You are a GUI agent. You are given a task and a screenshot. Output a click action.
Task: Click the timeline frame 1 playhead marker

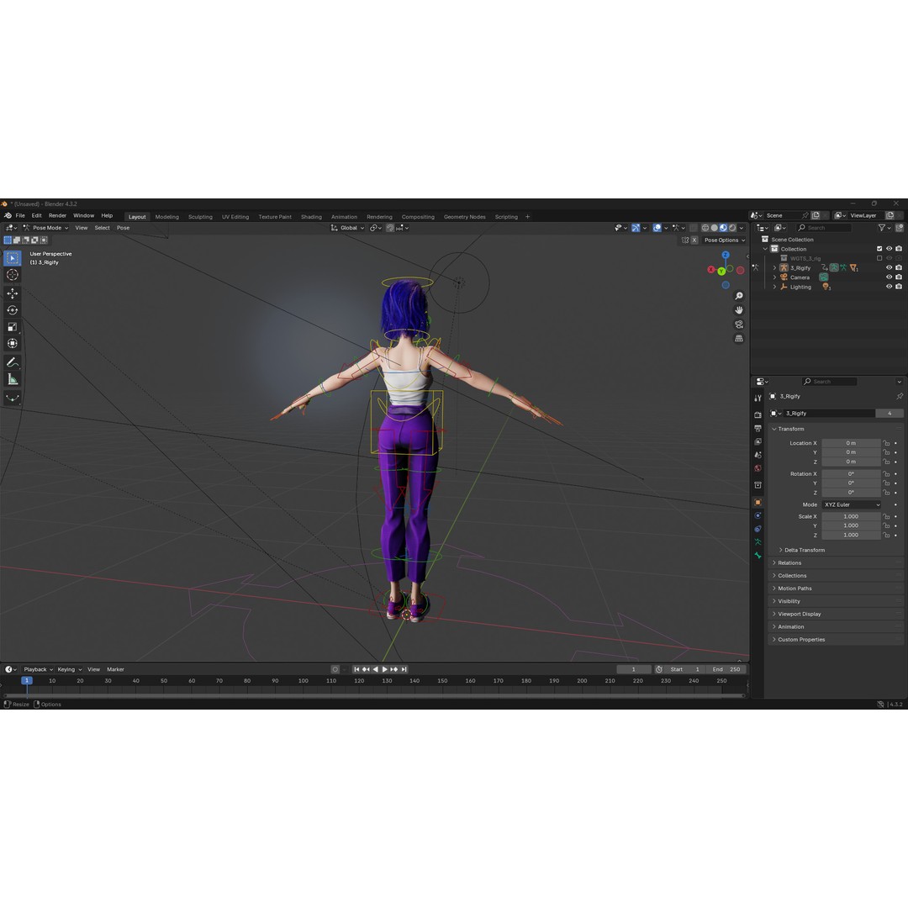tap(27, 681)
